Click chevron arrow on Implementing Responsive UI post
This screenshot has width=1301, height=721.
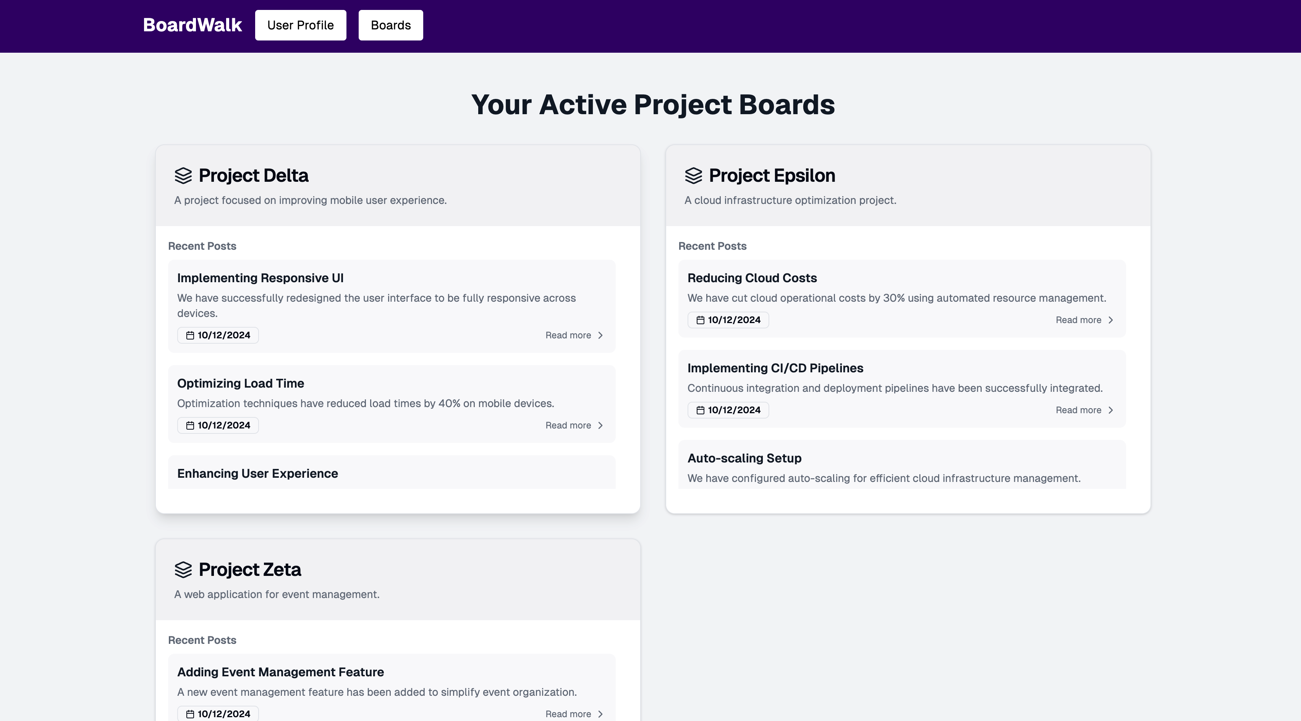(x=600, y=335)
